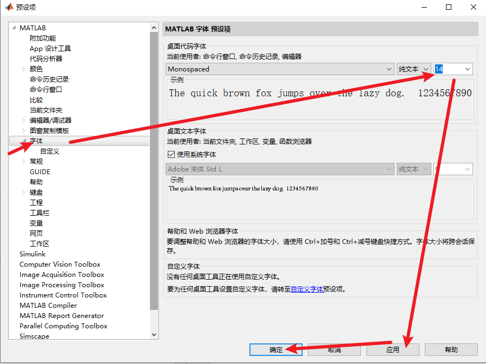Expand the 编辑器/调试器 tree node
Screen dimensions: 486x364
[x=24, y=120]
